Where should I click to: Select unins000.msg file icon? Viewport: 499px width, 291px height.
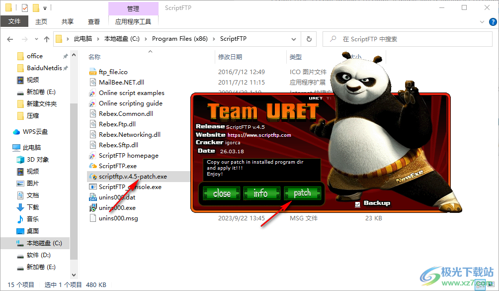click(x=92, y=218)
